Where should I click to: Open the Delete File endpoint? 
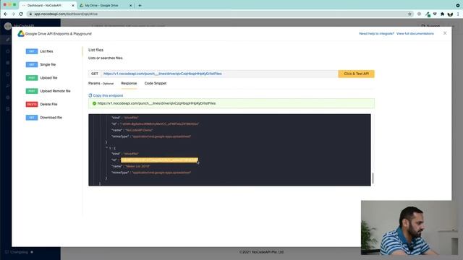(x=48, y=104)
